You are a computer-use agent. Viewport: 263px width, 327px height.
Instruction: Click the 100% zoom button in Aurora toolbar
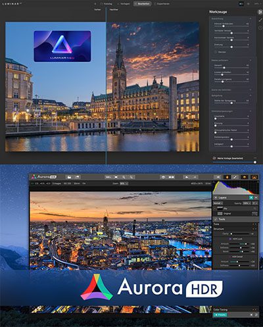108,177
